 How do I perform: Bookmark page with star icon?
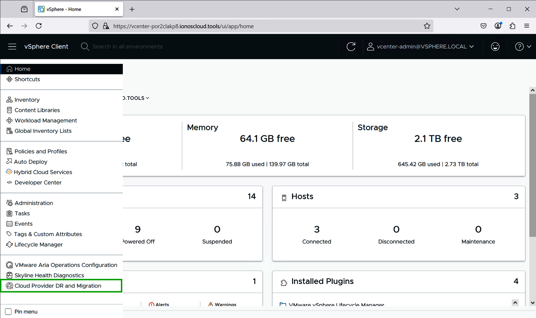427,26
